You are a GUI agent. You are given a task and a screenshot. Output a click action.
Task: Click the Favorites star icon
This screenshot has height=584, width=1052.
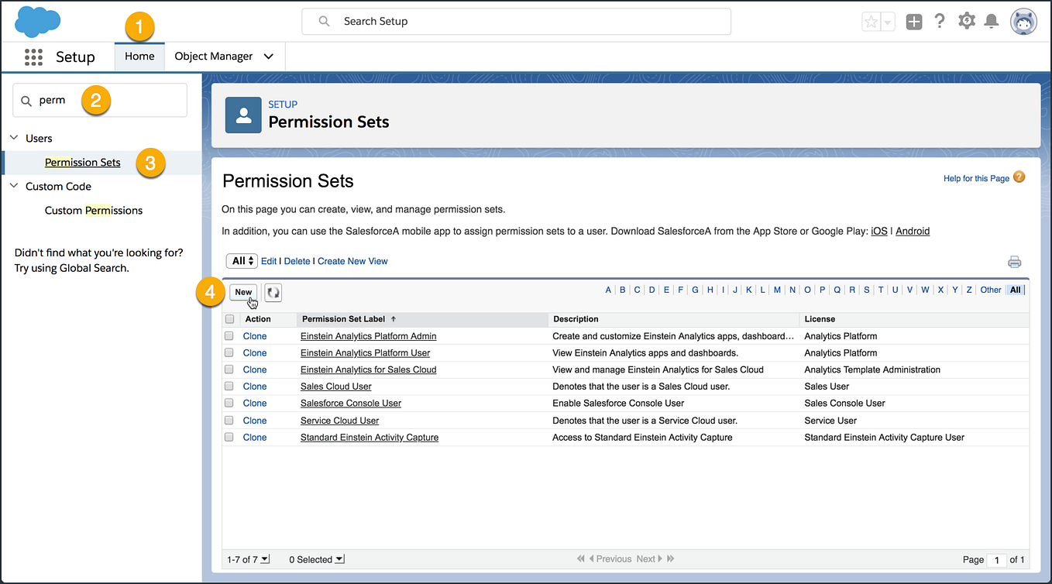(x=871, y=22)
